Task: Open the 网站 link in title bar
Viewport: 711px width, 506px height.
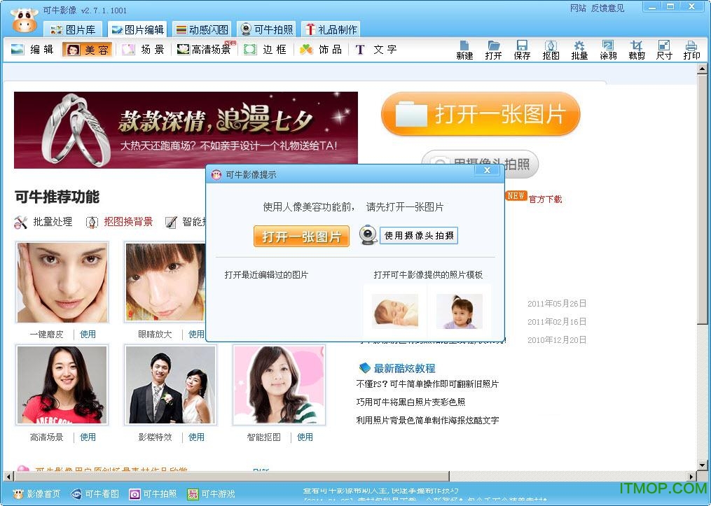Action: click(x=578, y=8)
